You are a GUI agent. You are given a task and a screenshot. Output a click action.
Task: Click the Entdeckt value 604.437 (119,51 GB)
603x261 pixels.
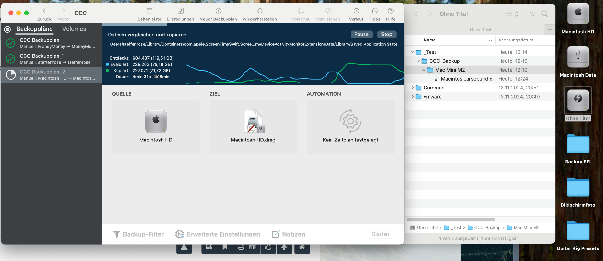(153, 58)
